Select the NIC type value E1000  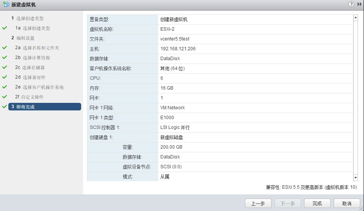pos(167,118)
